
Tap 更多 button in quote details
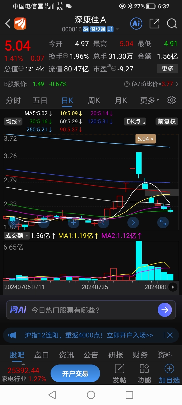pos(168,68)
